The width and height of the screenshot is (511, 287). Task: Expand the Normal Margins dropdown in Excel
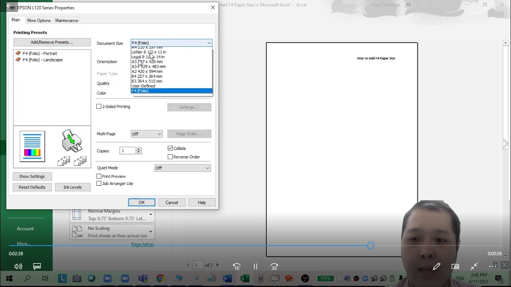coord(151,214)
